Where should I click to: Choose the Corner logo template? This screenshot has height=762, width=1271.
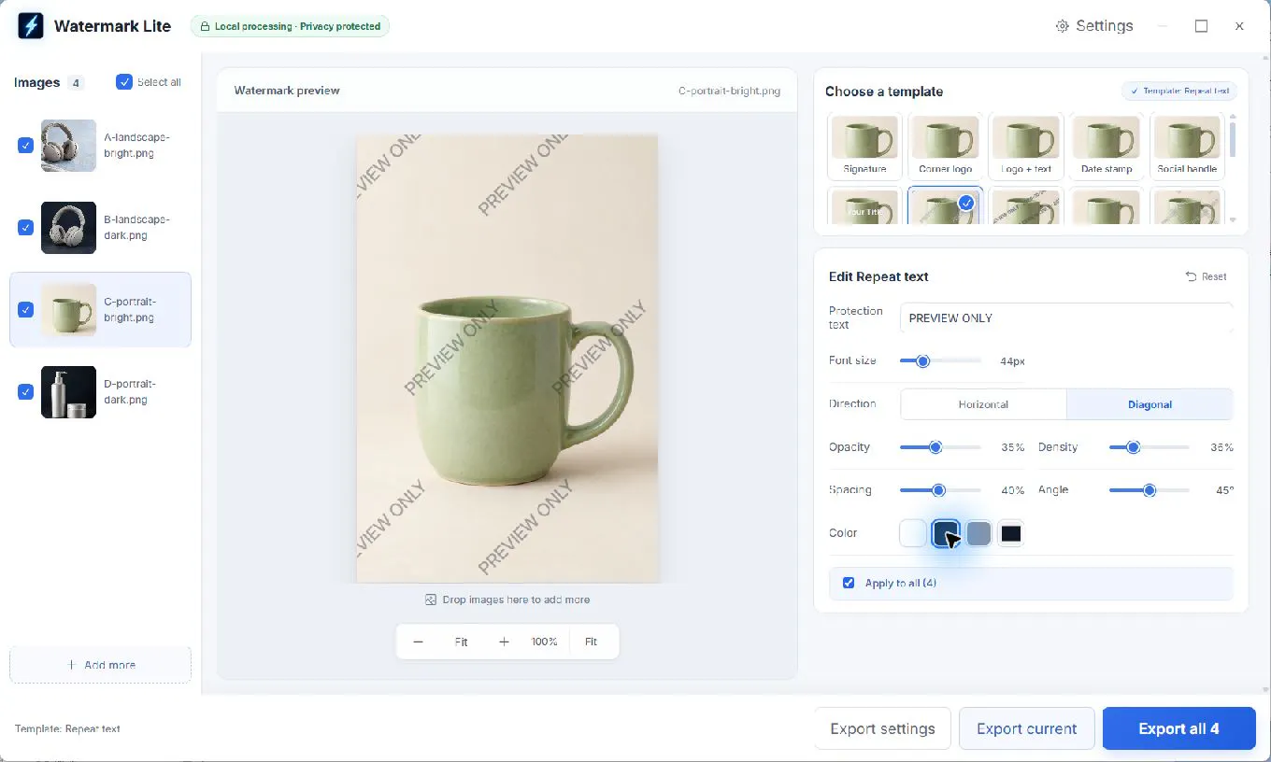point(945,147)
